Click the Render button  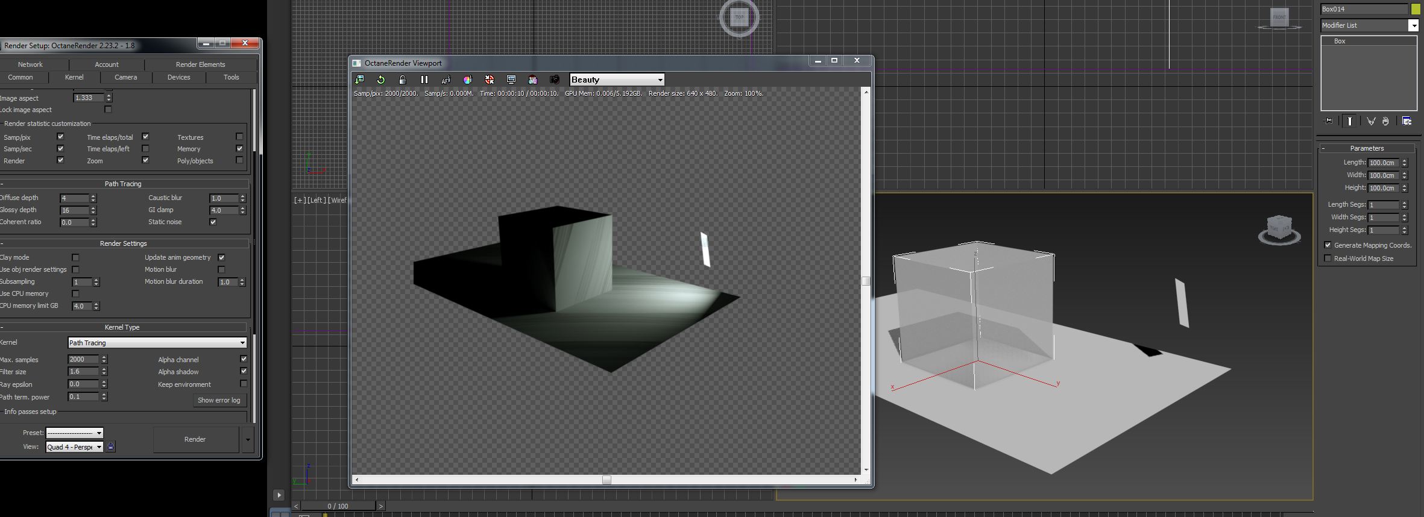(195, 439)
